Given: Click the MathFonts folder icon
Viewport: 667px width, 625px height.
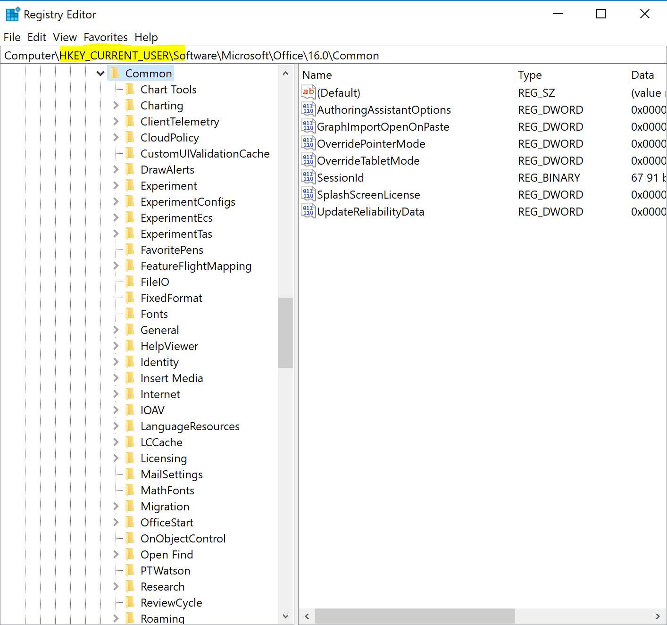Looking at the screenshot, I should pos(130,490).
